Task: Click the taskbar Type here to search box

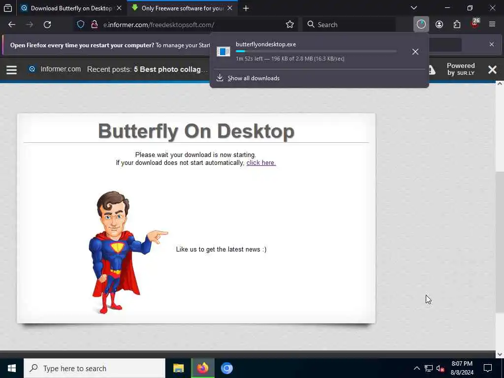Action: tap(94, 368)
